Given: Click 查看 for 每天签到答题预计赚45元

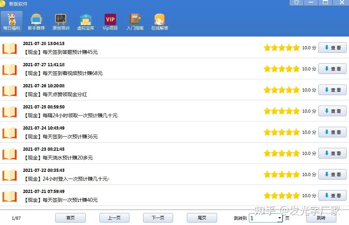Looking at the screenshot, I should [332, 48].
